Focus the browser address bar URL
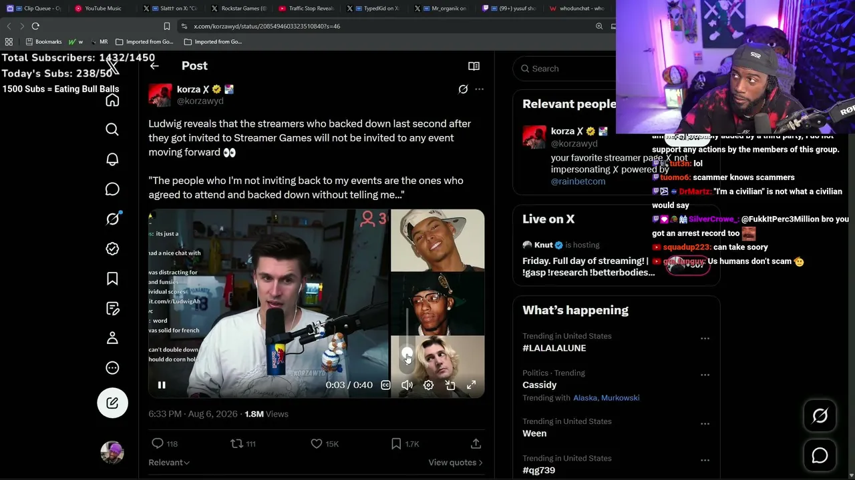This screenshot has width=855, height=480. (x=267, y=26)
